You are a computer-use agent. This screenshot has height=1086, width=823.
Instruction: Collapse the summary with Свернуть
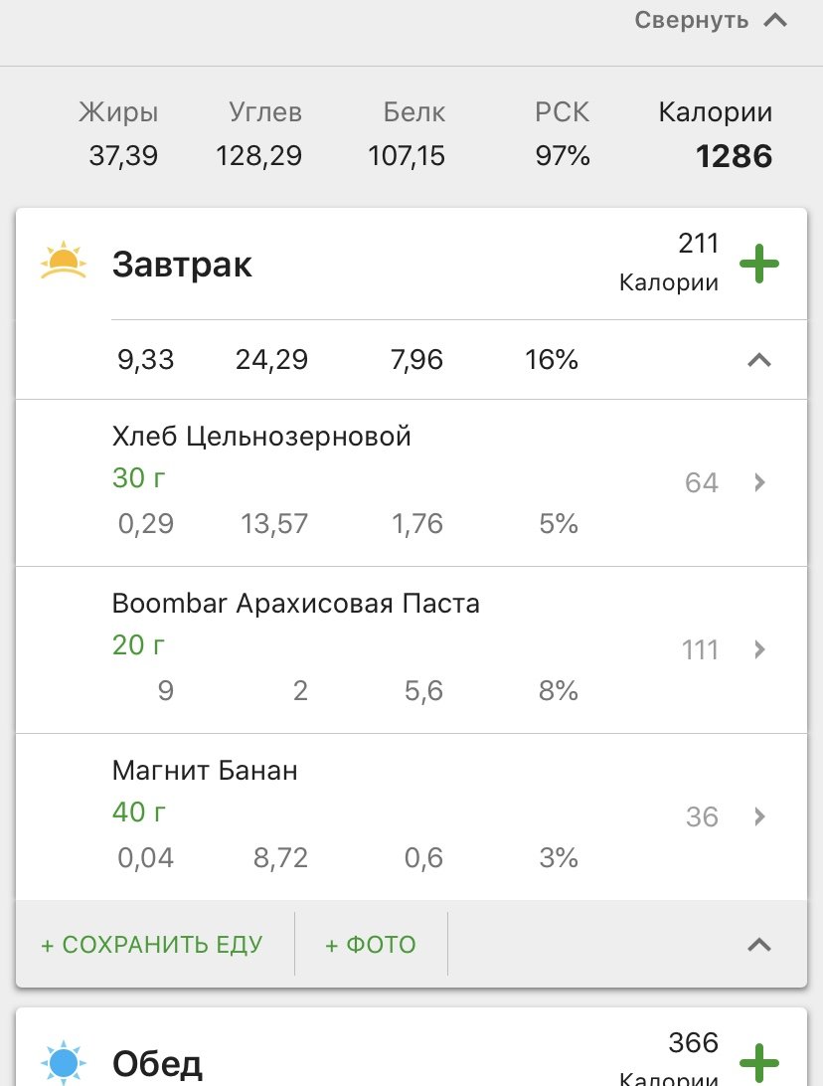tap(711, 20)
